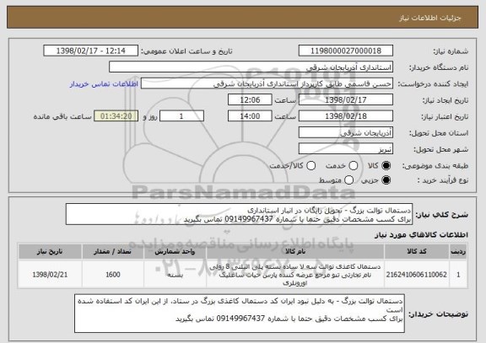The width and height of the screenshot is (486, 343).
Task: Select the کالا/خدمت radio button
Action: point(310,166)
